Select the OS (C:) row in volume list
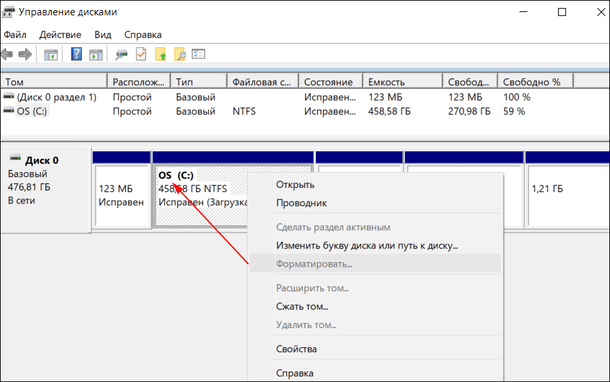The width and height of the screenshot is (610, 382). point(32,111)
